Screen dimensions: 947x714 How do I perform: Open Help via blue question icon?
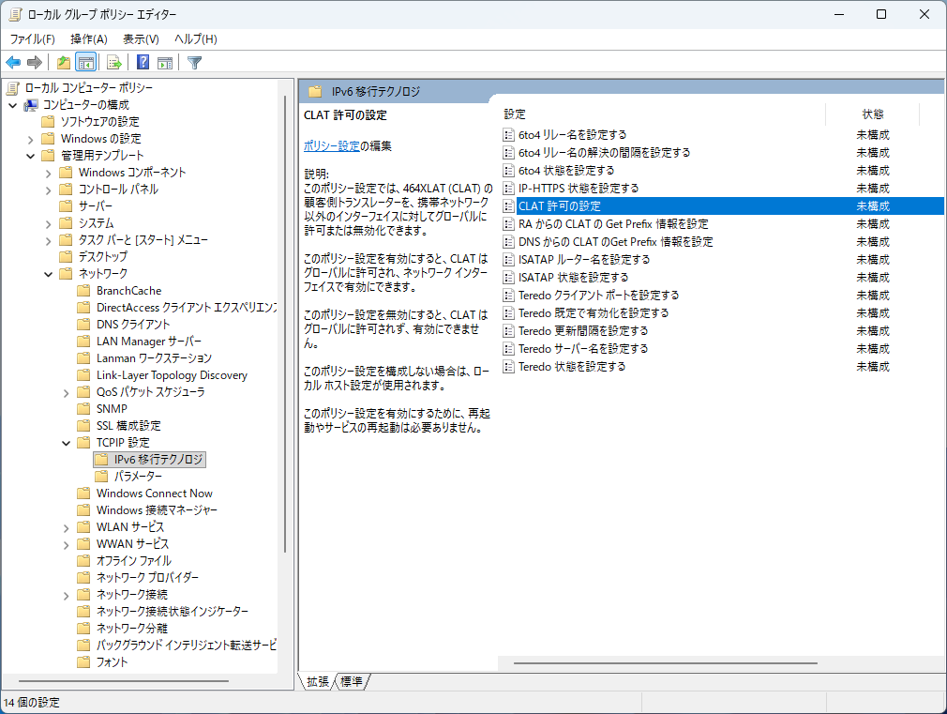tap(143, 62)
